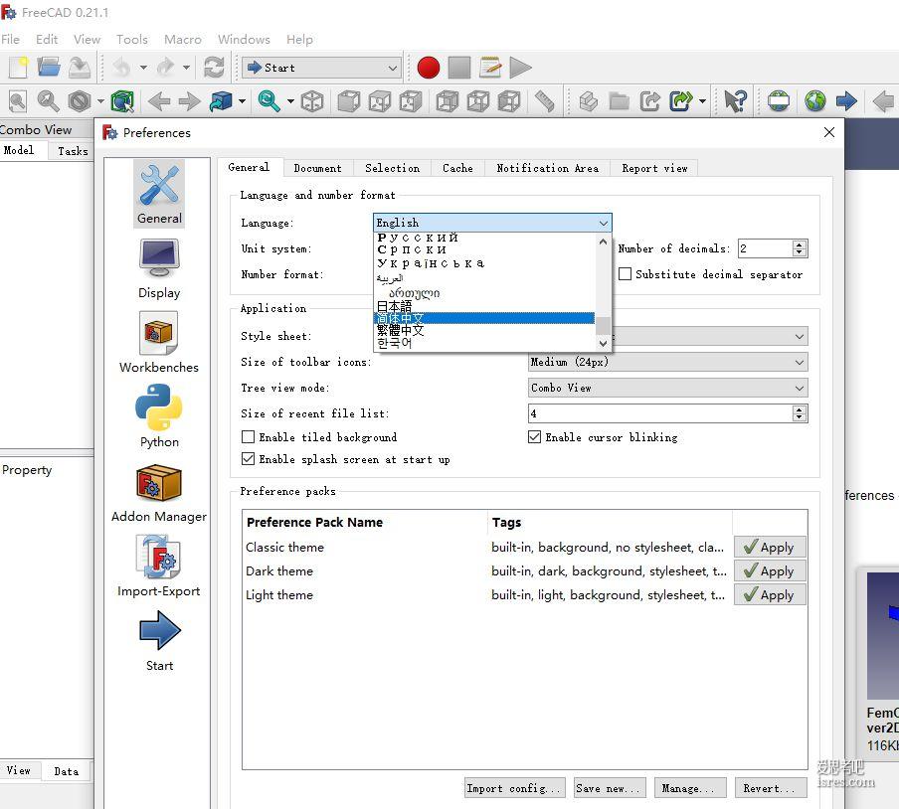
Task: Click the Refresh recompute icon
Action: 214,68
